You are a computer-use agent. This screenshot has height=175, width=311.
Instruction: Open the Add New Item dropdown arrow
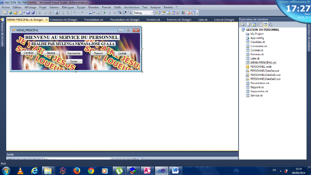tap(24, 13)
